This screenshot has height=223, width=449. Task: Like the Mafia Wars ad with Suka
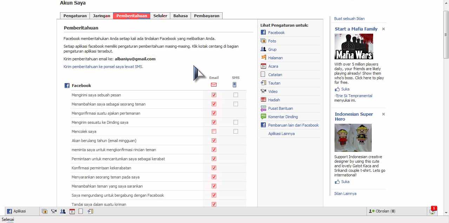[x=342, y=89]
